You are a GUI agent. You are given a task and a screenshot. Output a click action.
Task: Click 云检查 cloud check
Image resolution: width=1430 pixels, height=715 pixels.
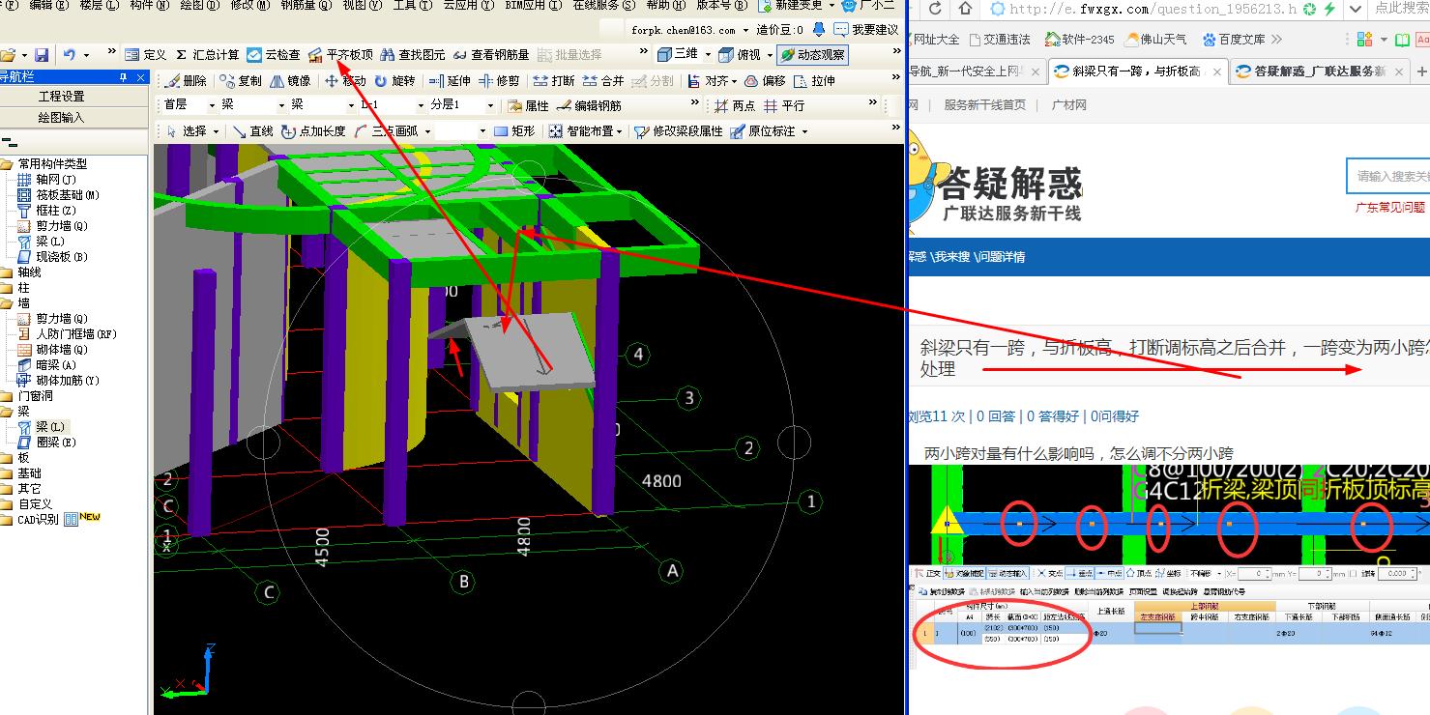click(274, 55)
